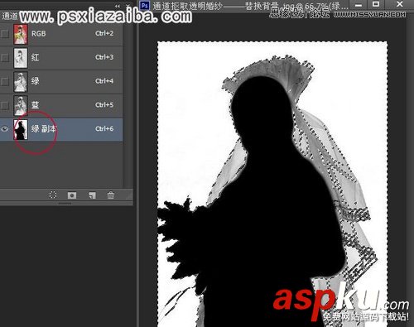The height and width of the screenshot is (327, 414).
Task: Click the 绿 副本 channel thumbnail
Action: click(x=21, y=129)
